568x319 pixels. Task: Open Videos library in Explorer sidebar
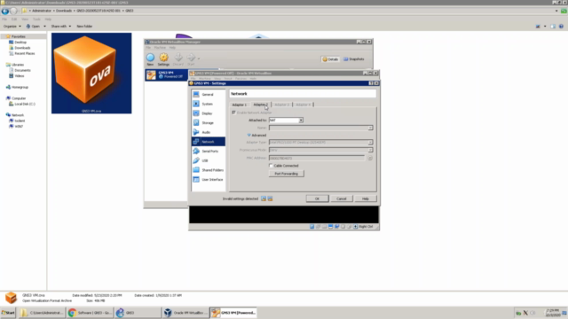coord(20,76)
